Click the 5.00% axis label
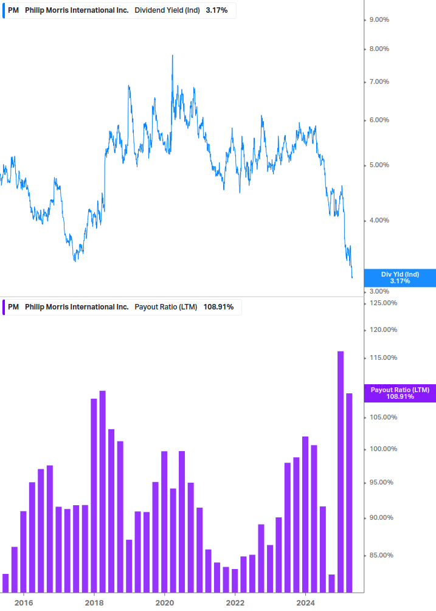 [379, 165]
